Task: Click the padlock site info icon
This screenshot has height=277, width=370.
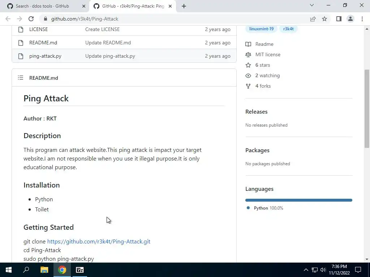Action: [x=46, y=19]
